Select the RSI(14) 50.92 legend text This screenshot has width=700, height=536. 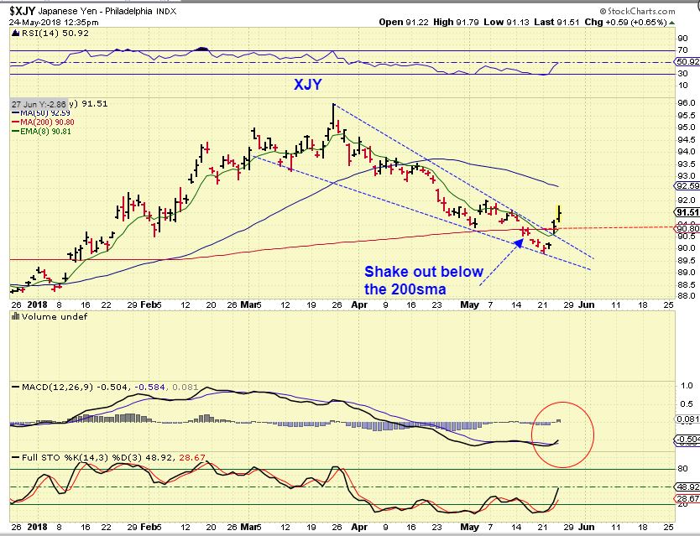pyautogui.click(x=55, y=33)
